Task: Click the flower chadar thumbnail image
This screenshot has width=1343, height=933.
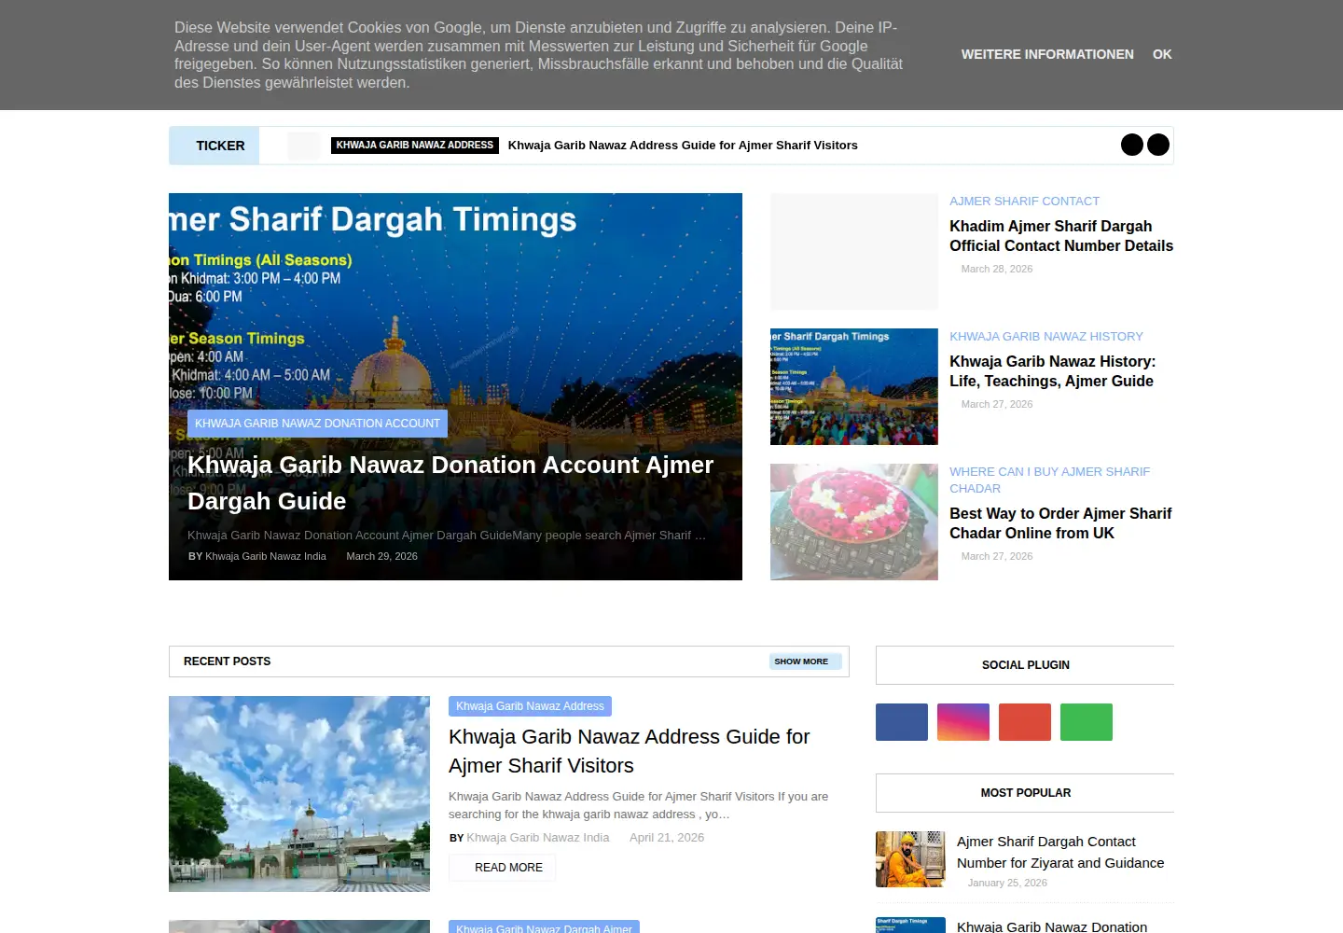Action: point(854,522)
